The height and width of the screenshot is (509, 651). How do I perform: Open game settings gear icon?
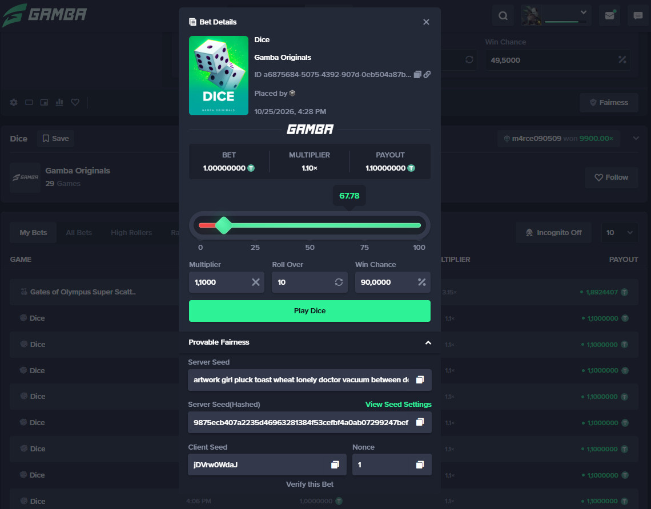pyautogui.click(x=14, y=102)
